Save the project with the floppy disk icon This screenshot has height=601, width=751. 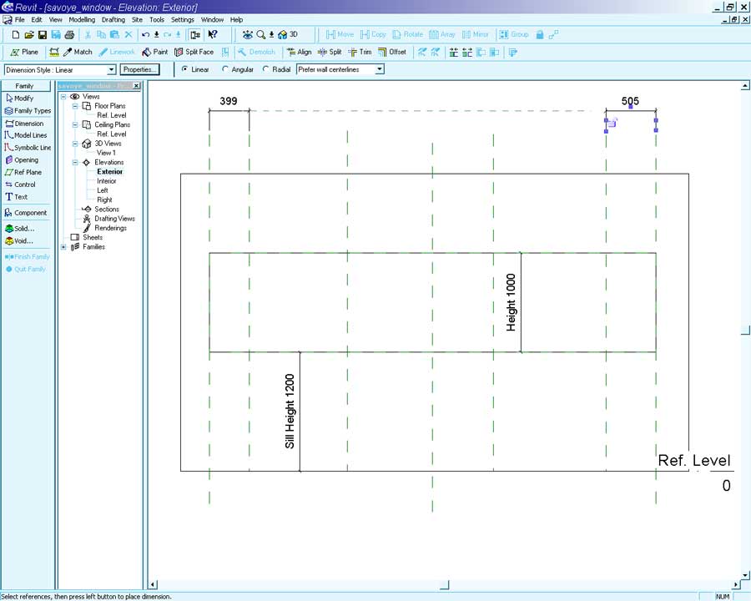tap(43, 34)
